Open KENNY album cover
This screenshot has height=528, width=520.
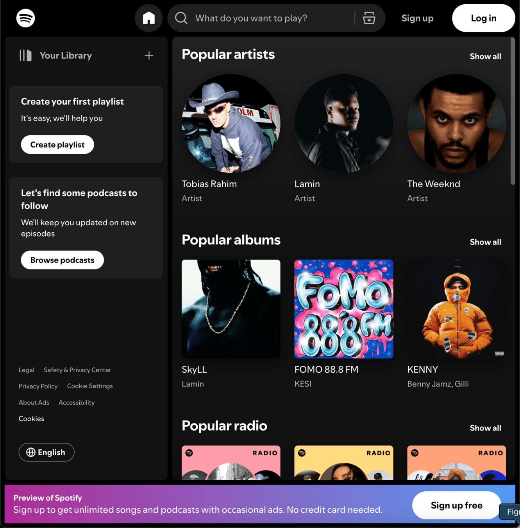pyautogui.click(x=456, y=309)
